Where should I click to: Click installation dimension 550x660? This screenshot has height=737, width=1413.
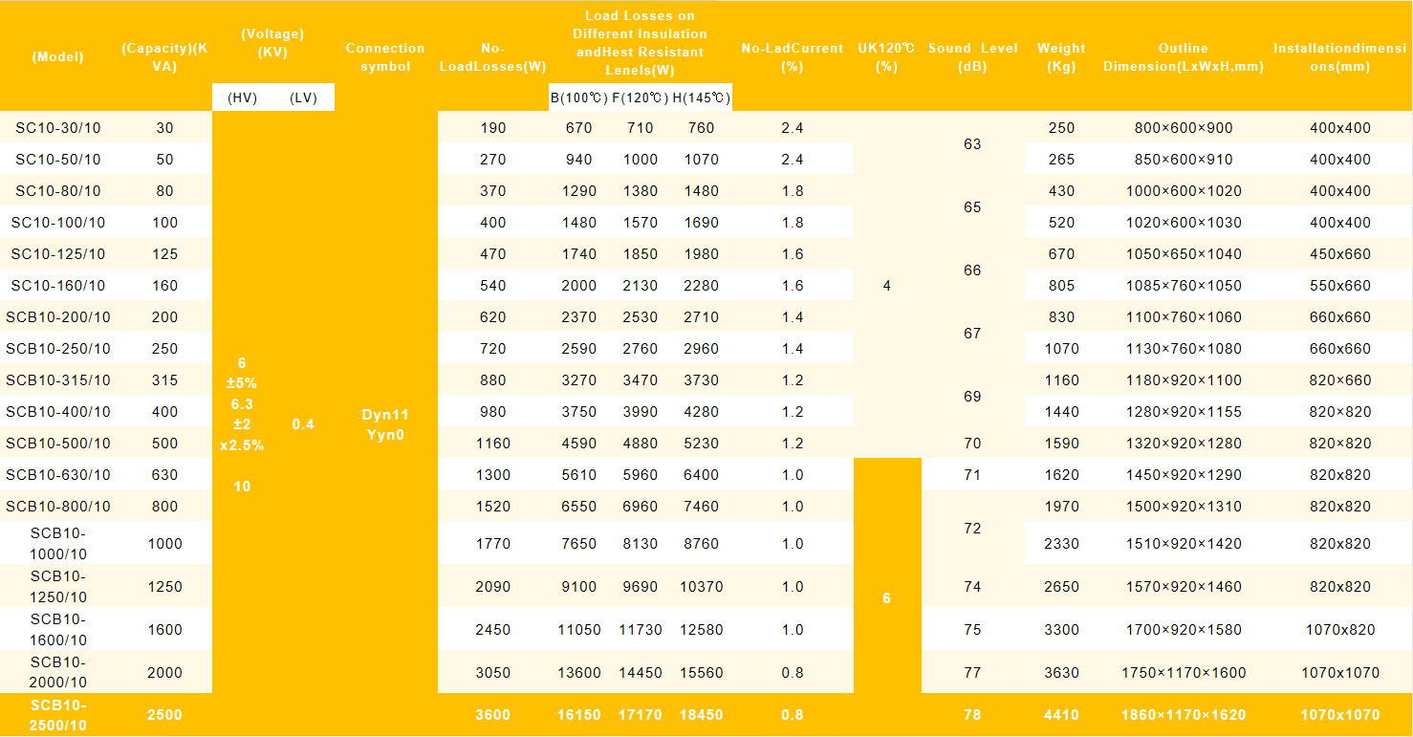(x=1340, y=286)
